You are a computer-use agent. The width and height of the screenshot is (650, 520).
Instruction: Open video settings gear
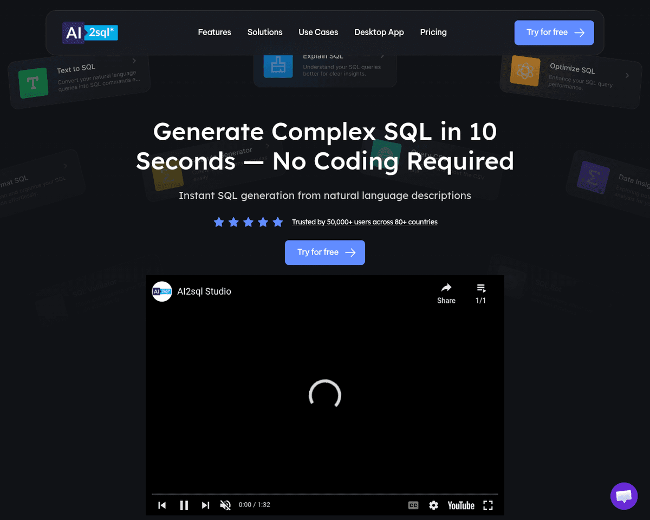[433, 505]
